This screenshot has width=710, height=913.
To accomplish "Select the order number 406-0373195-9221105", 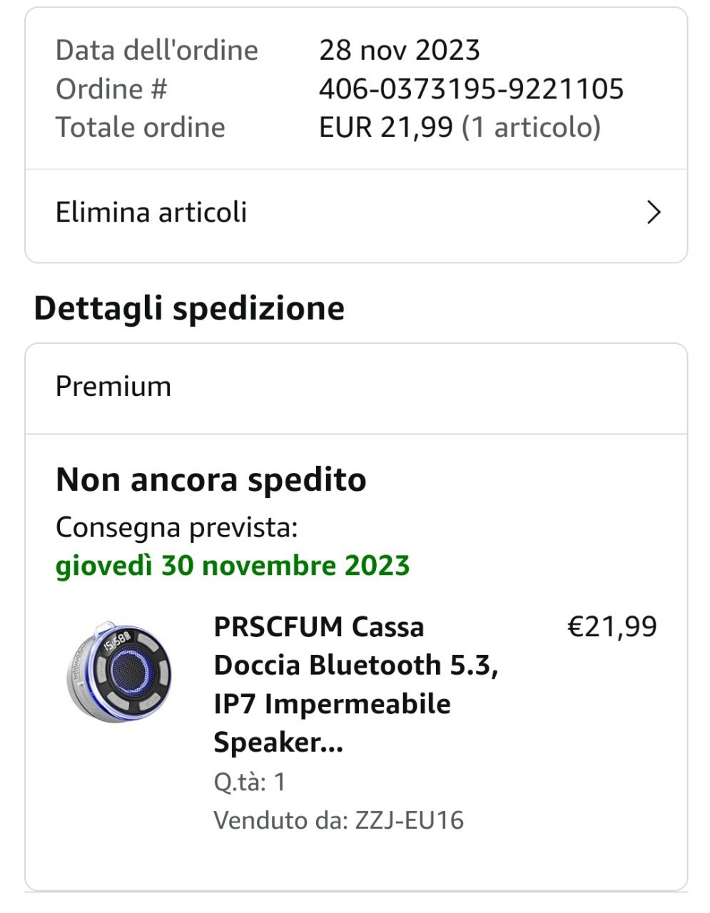I will [x=471, y=89].
